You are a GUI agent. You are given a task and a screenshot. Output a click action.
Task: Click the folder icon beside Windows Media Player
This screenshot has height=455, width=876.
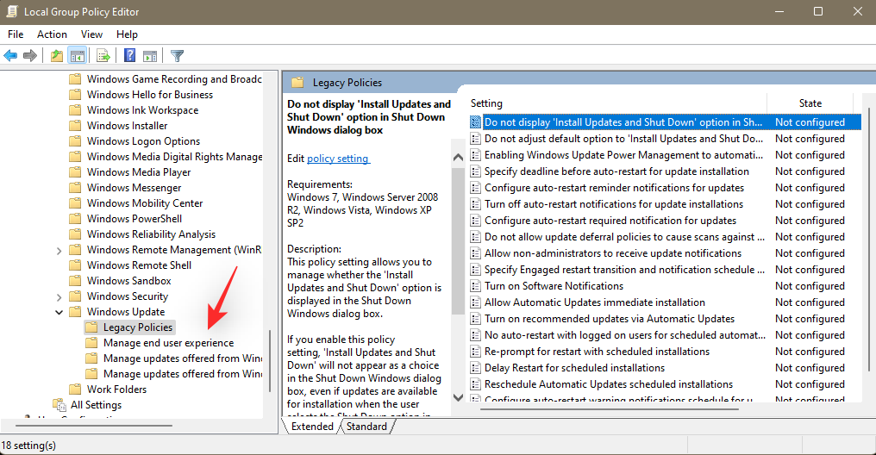[x=75, y=172]
